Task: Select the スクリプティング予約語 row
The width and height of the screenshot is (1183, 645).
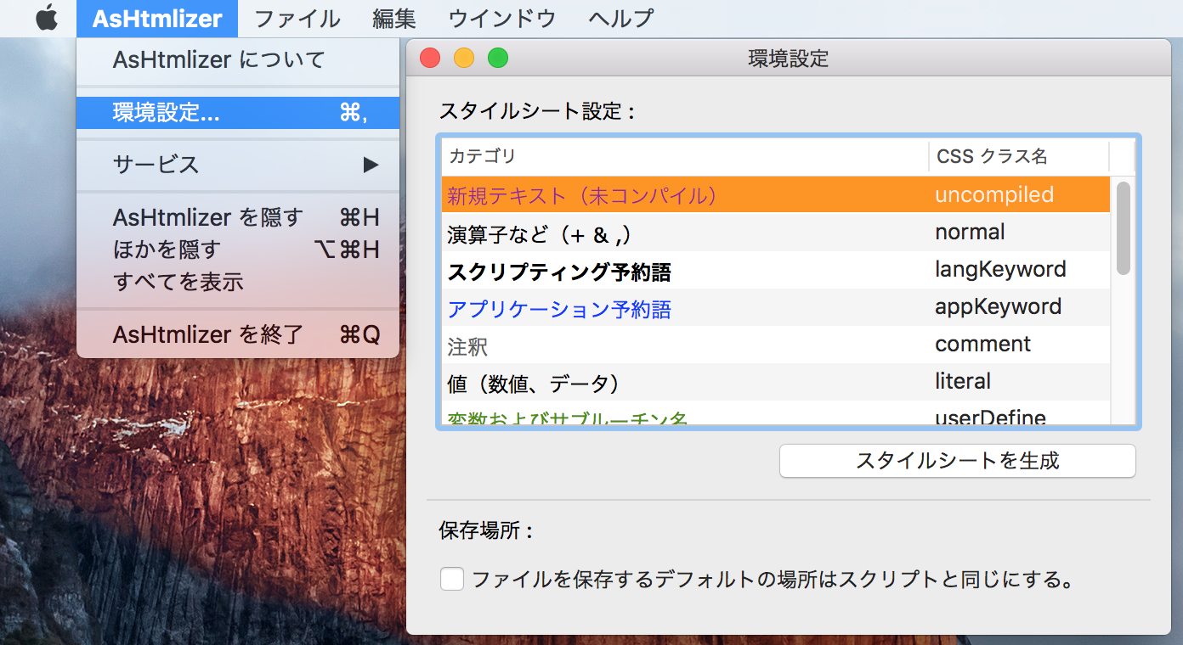Action: [x=680, y=271]
